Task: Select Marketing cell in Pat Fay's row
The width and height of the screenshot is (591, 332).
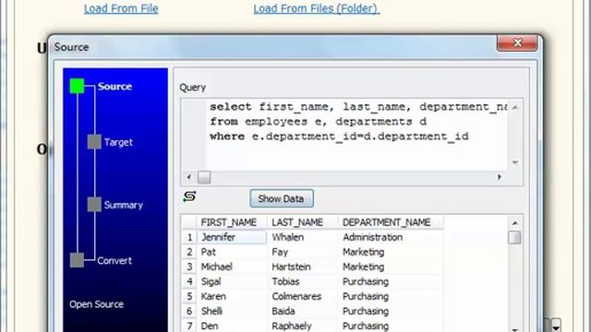Action: pos(390,252)
